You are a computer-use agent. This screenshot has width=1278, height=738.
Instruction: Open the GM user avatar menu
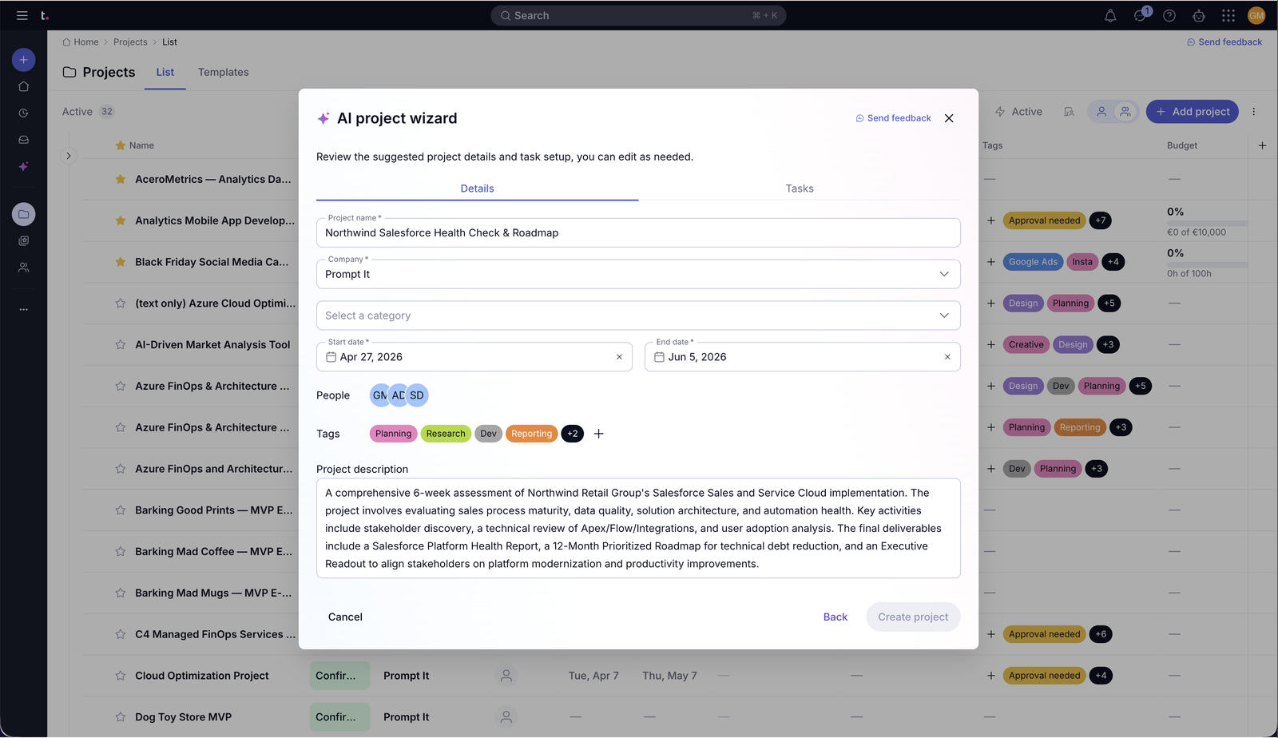coord(1256,15)
